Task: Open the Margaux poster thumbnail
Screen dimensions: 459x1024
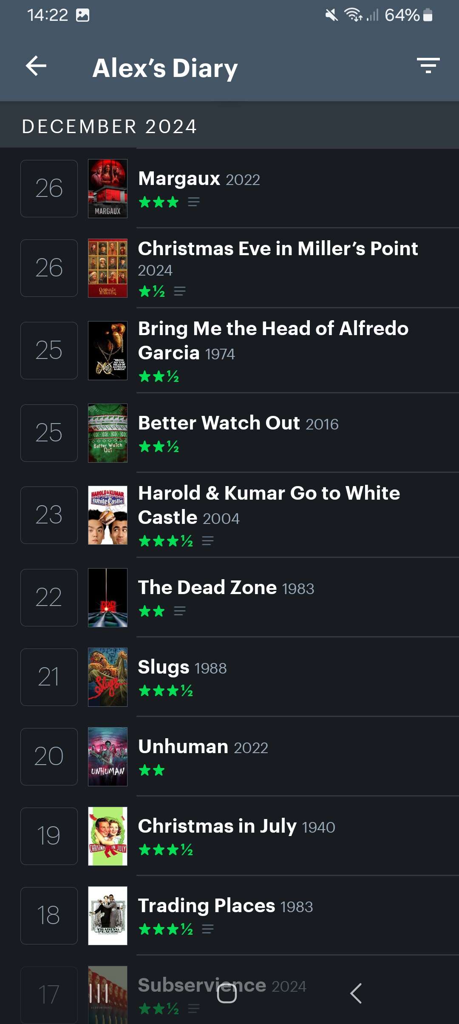Action: 108,188
